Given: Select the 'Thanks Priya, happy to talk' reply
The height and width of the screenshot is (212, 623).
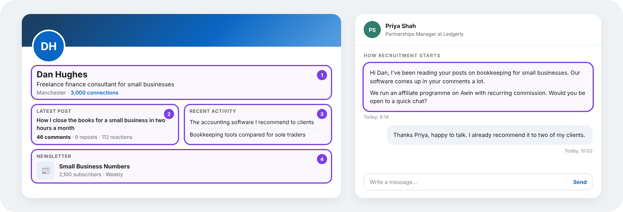Looking at the screenshot, I should coord(489,135).
